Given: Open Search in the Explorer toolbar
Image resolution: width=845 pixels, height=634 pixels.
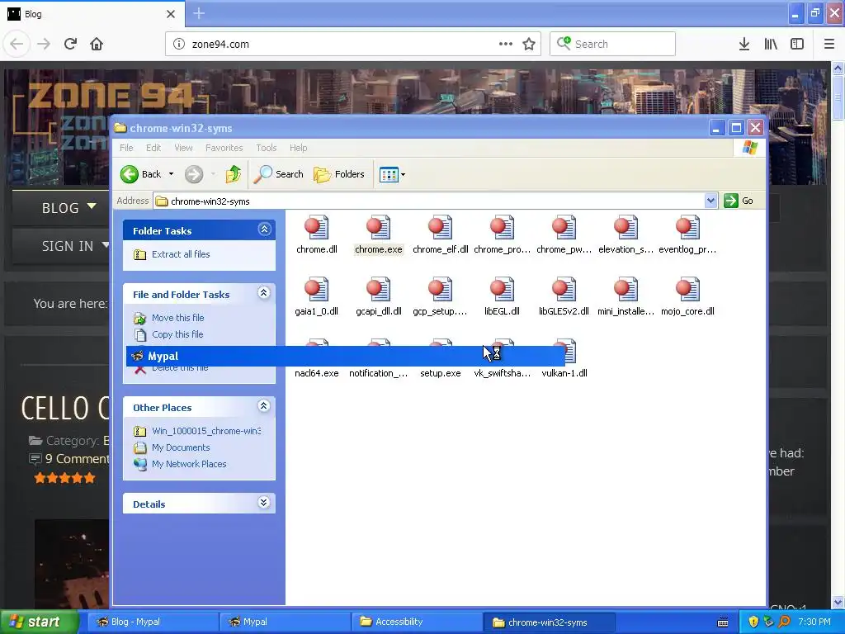Looking at the screenshot, I should (279, 174).
